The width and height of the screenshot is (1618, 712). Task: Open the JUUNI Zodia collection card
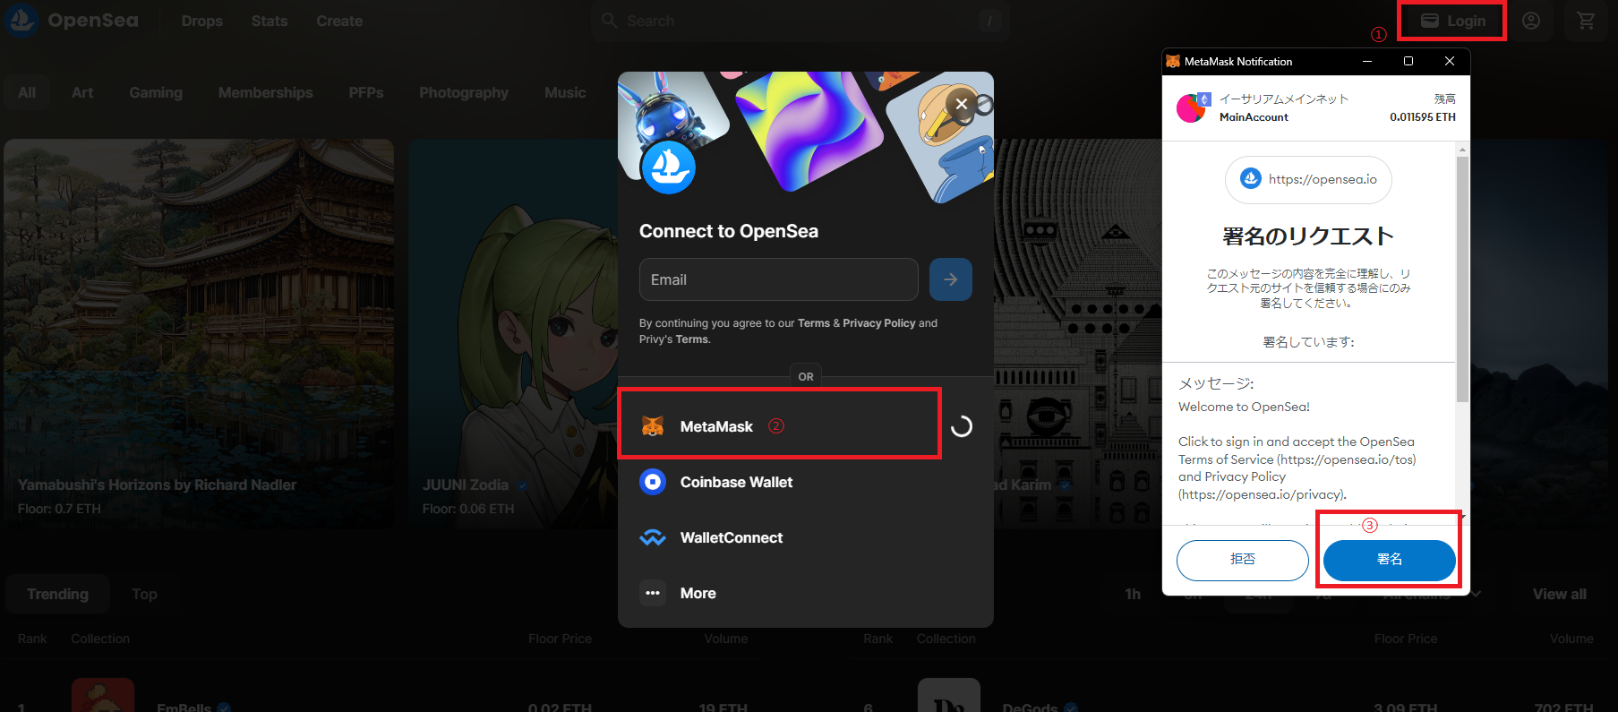tap(512, 333)
